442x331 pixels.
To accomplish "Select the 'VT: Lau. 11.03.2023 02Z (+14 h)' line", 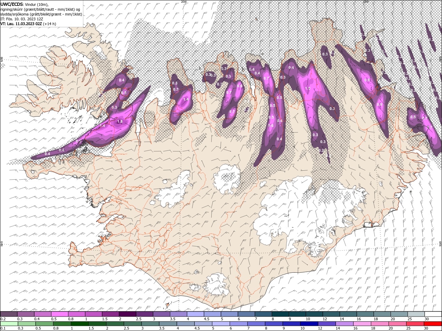I will pyautogui.click(x=28, y=24).
